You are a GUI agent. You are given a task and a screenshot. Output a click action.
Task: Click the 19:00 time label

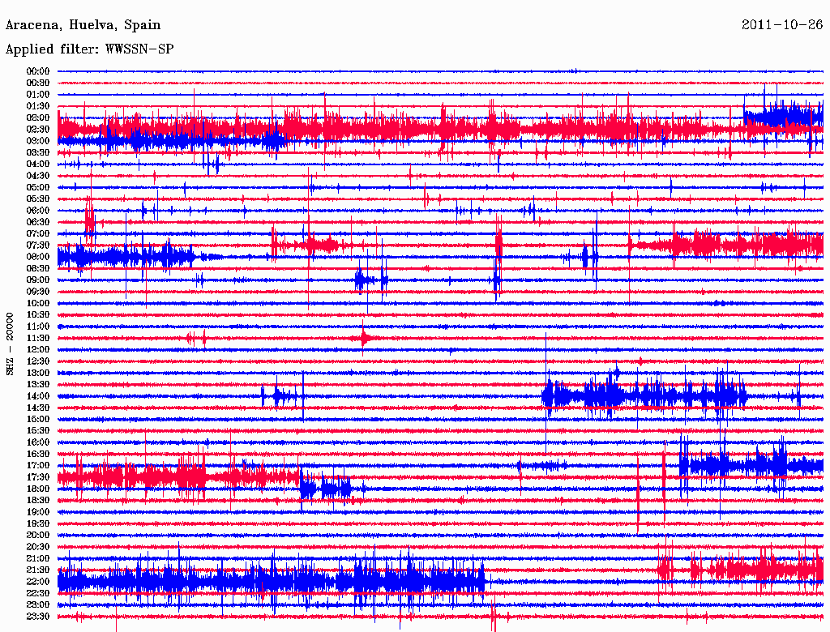[x=37, y=512]
